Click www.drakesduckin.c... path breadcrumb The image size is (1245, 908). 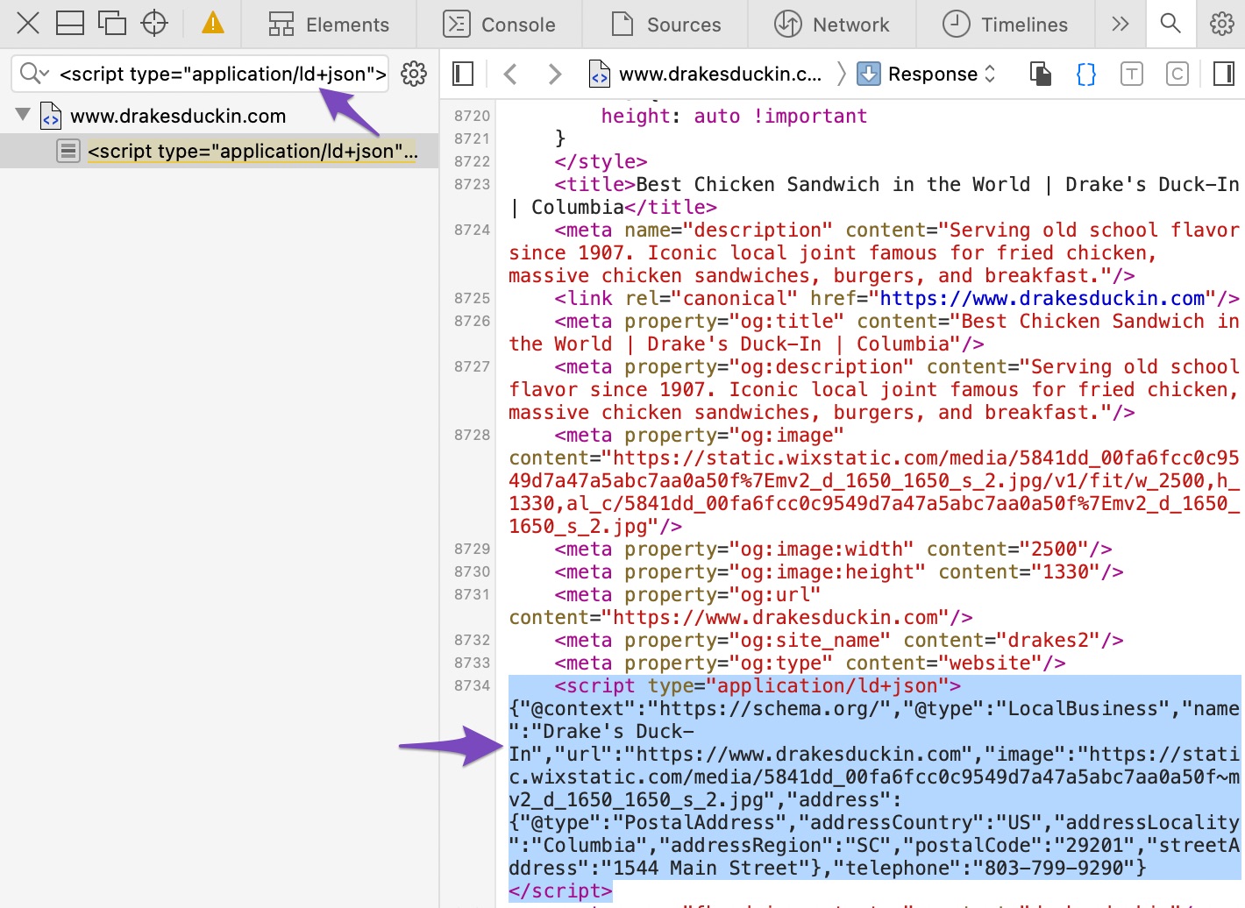(706, 74)
